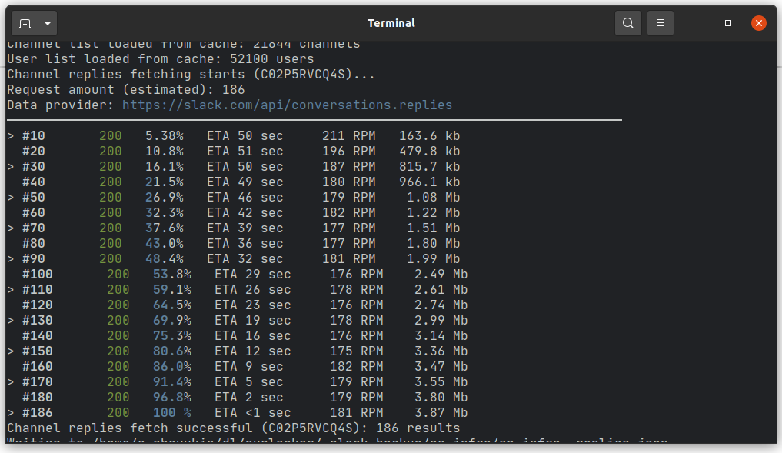
Task: Click the "Data provider:" label
Action: click(60, 105)
